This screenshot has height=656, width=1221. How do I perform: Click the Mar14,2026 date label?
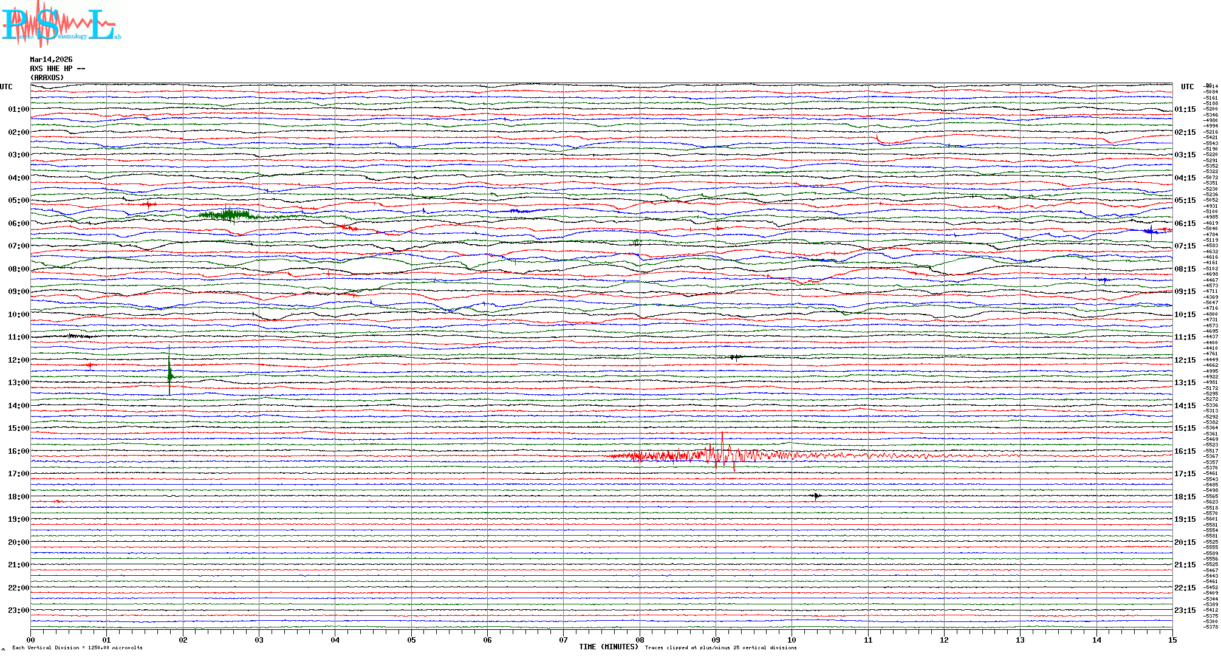click(51, 60)
